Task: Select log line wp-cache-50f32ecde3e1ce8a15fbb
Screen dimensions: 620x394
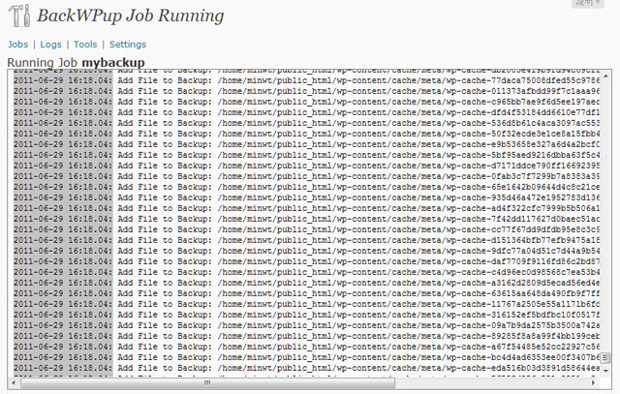Action: click(306, 134)
